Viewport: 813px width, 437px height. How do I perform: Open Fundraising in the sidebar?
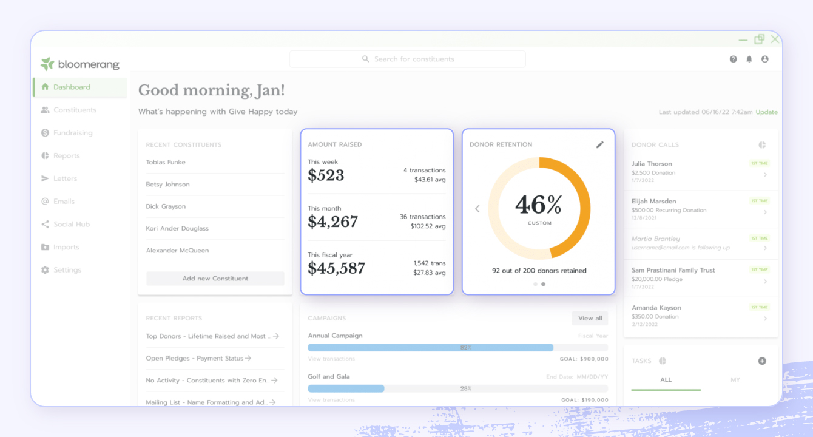click(x=73, y=133)
